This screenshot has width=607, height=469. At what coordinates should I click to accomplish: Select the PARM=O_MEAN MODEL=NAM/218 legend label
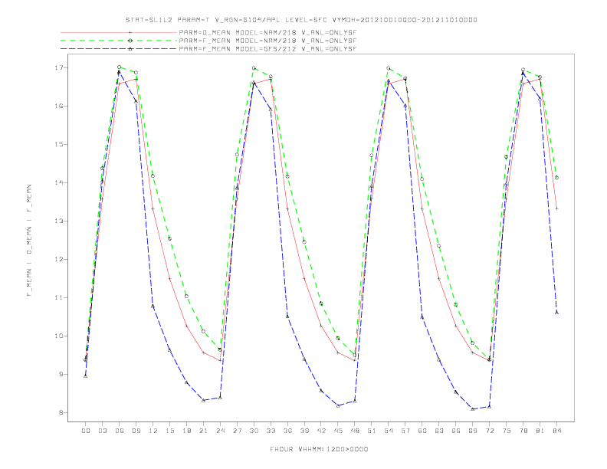[x=267, y=32]
